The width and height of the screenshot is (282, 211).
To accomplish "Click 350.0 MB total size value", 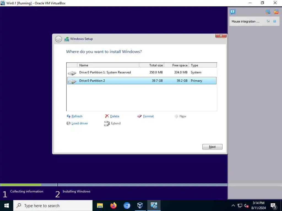I will pos(156,73).
